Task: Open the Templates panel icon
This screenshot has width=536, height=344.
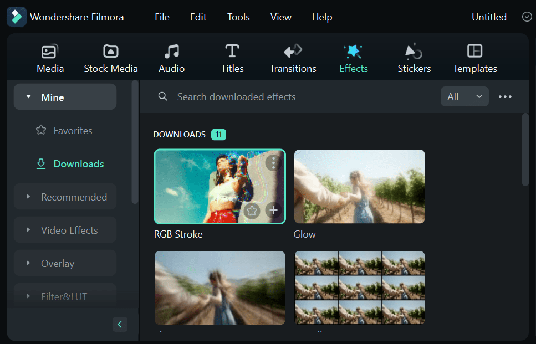Action: pyautogui.click(x=475, y=52)
